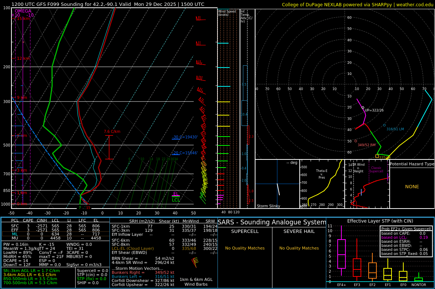Select the SUPERCELL analogue column heading
Screen dimensions: 435x289
245,231
